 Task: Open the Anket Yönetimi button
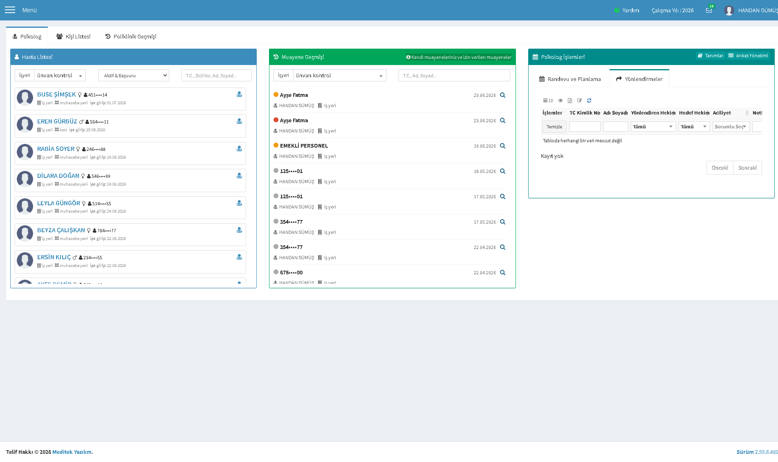point(748,56)
